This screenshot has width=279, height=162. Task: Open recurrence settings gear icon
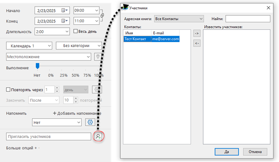(x=97, y=89)
